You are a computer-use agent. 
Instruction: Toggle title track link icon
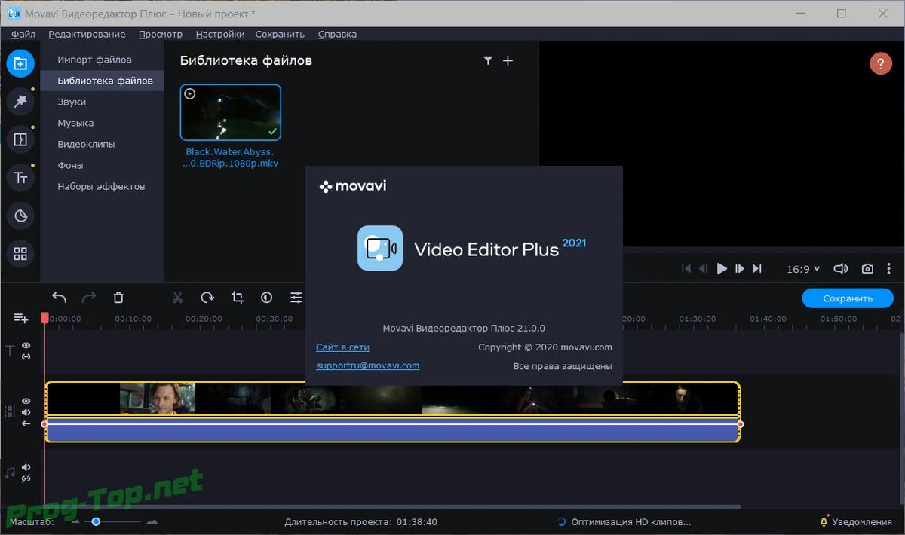click(x=26, y=356)
